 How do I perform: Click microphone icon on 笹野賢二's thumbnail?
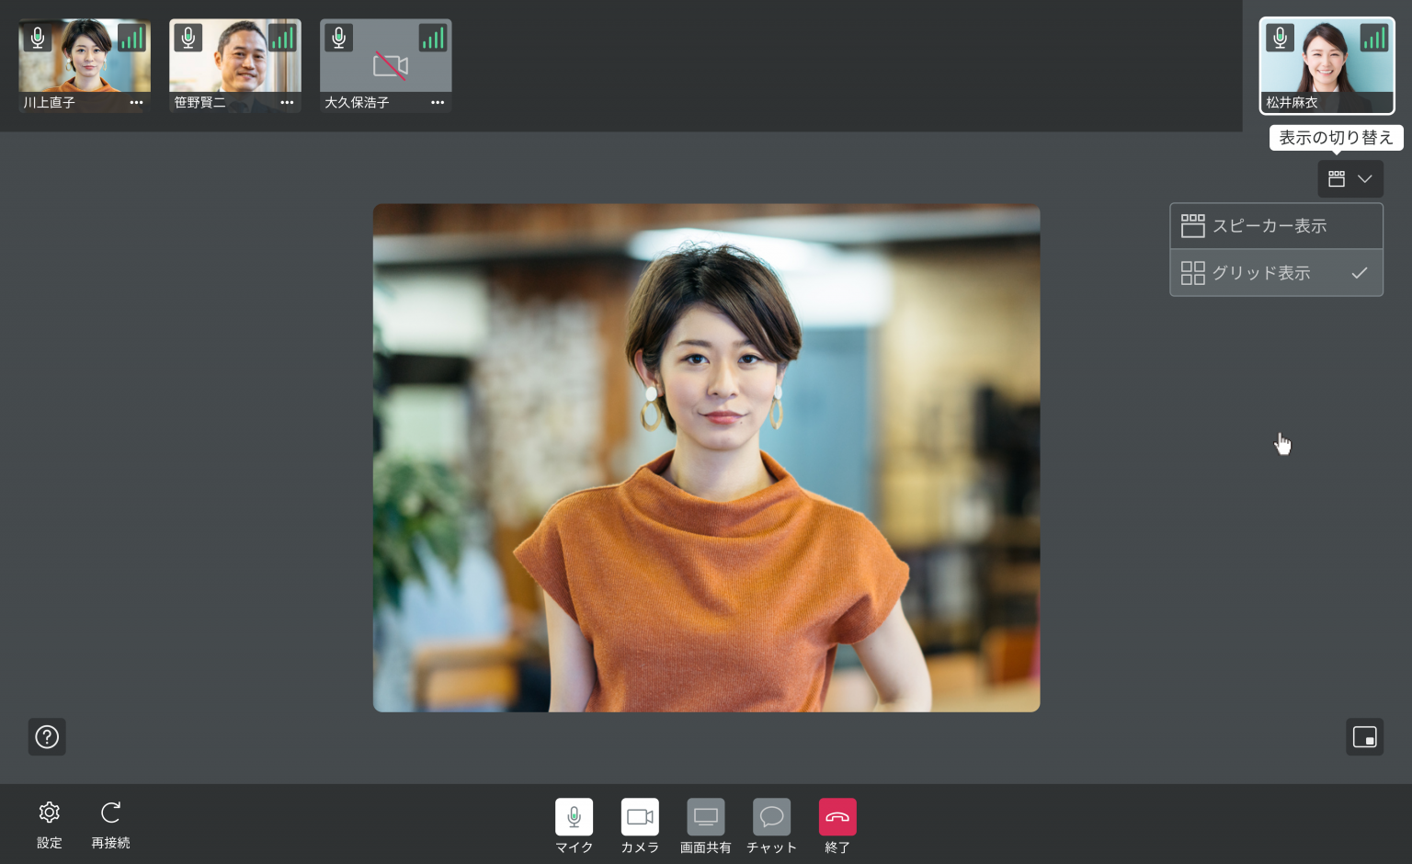click(188, 38)
